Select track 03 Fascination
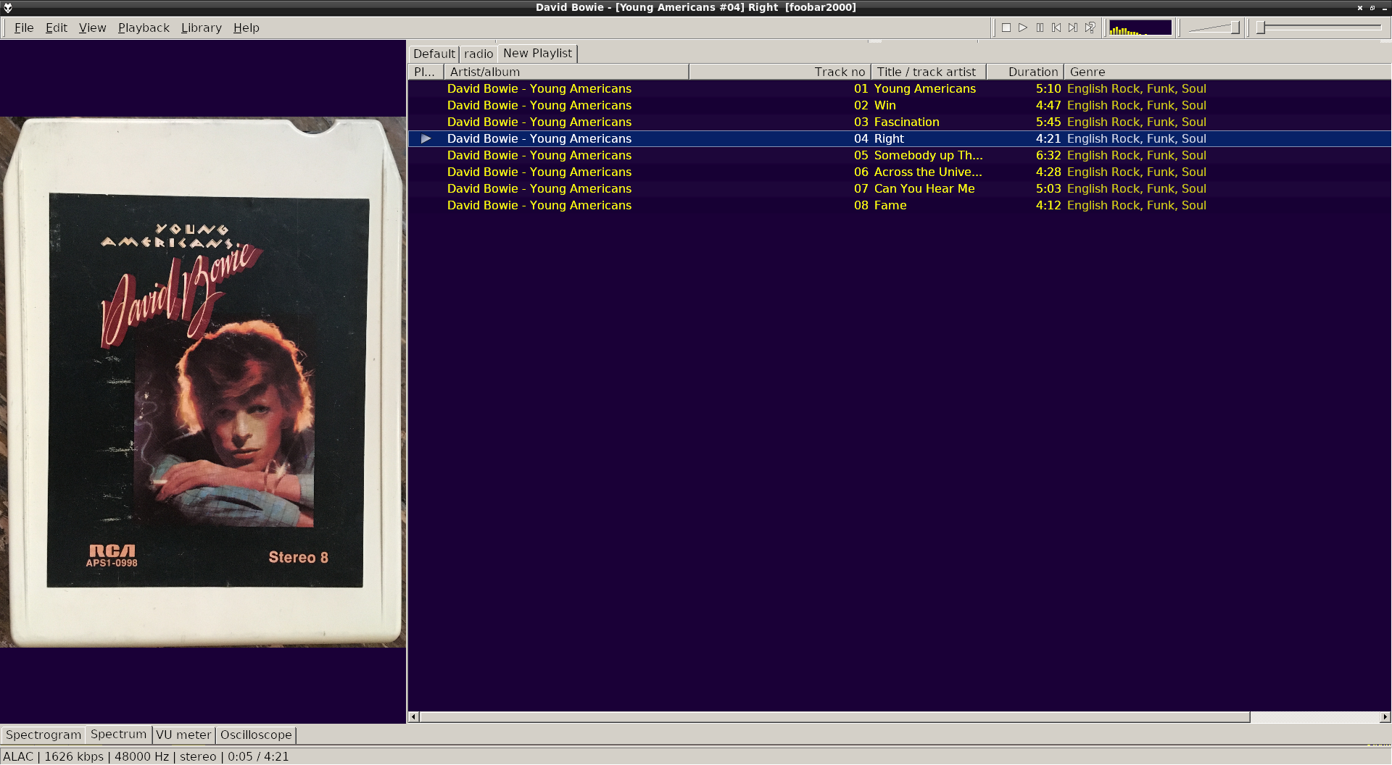 [899, 122]
